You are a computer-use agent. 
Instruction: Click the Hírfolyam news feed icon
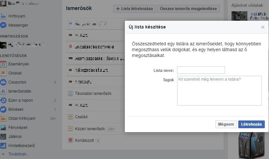tap(3, 16)
